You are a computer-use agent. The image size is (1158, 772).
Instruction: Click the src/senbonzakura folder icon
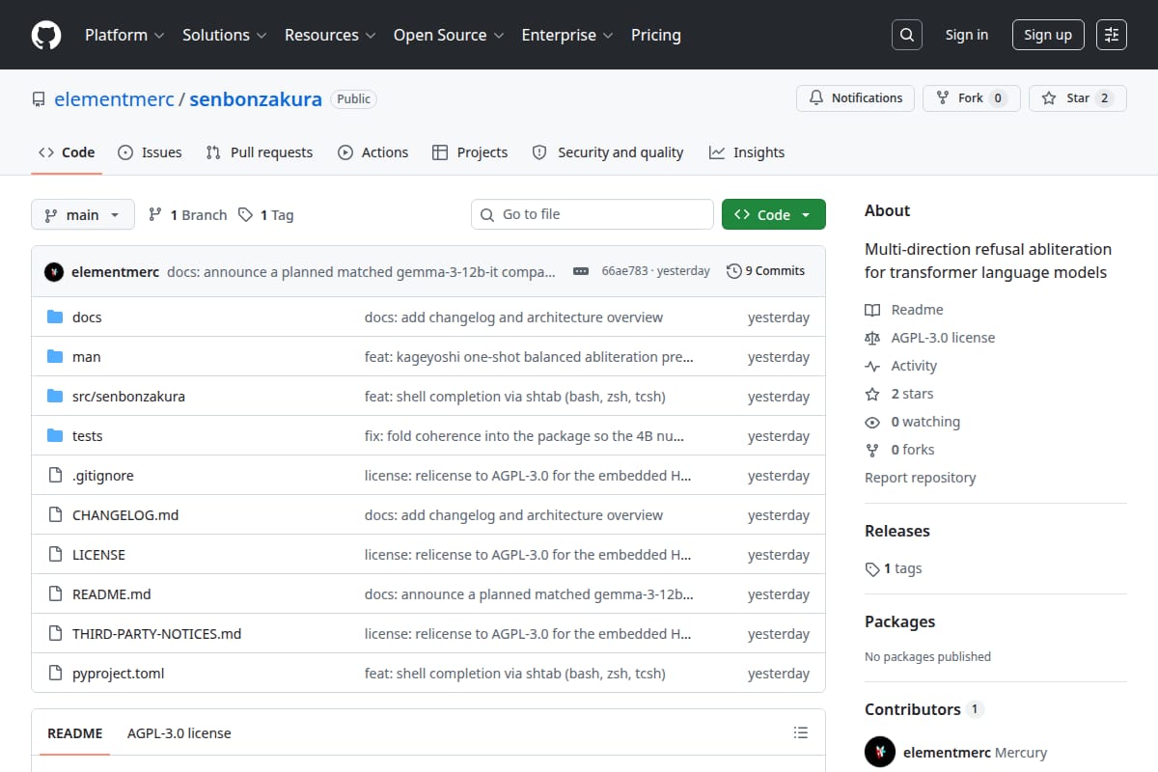[x=55, y=397]
